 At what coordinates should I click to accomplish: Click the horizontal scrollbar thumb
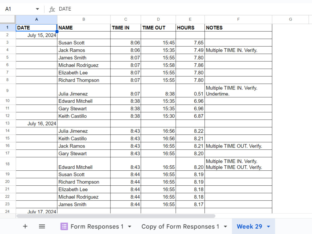116,216
